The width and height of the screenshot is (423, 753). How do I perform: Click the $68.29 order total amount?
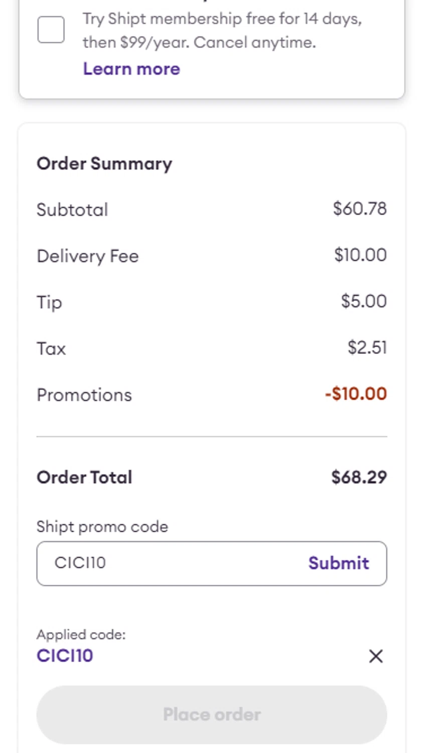(359, 477)
